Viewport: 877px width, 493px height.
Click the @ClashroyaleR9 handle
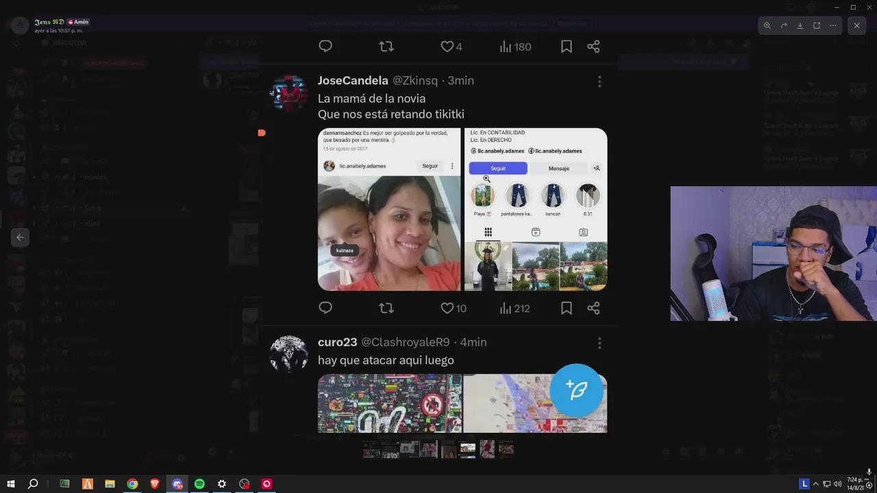click(x=405, y=342)
